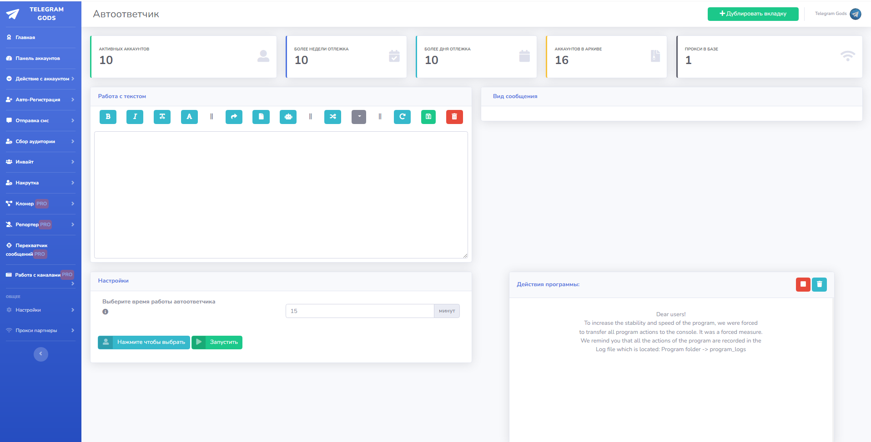The width and height of the screenshot is (871, 442).
Task: Open Перехватчик сообщений PRO in sidebar
Action: pyautogui.click(x=40, y=250)
